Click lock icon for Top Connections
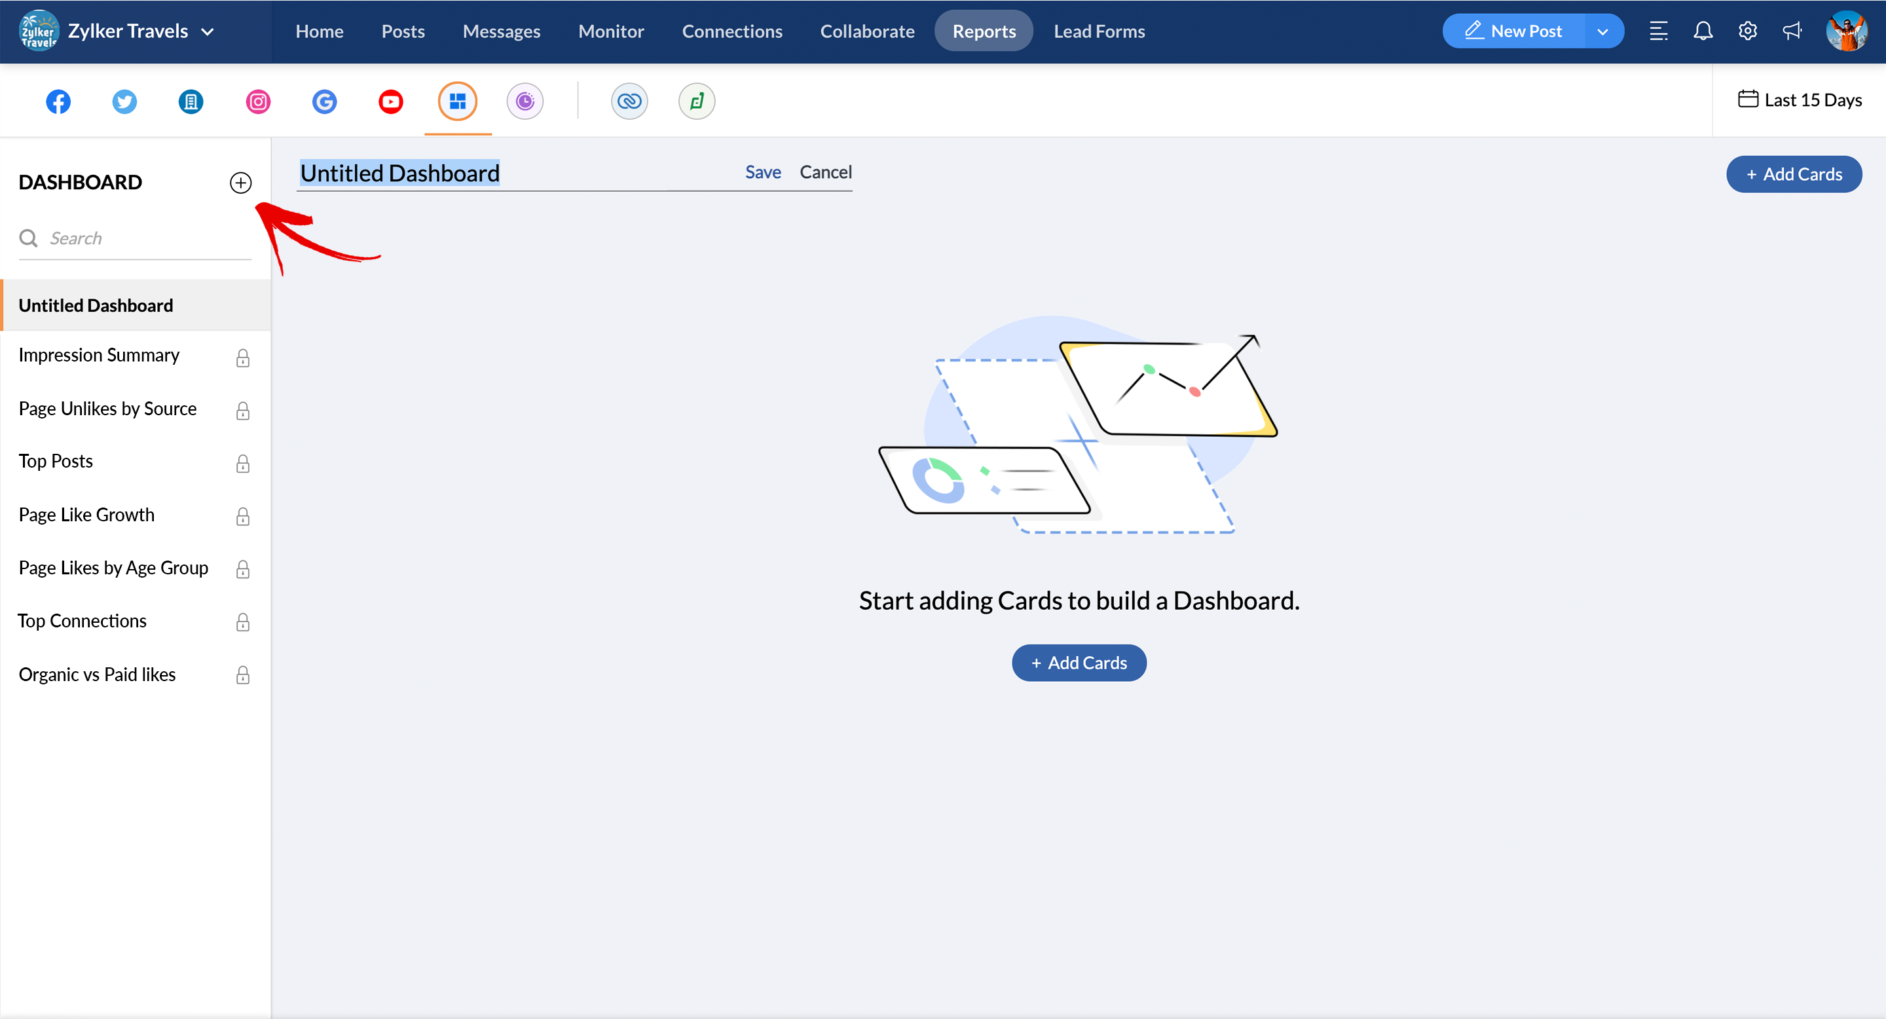Screen dimensions: 1886x1019 (x=243, y=622)
